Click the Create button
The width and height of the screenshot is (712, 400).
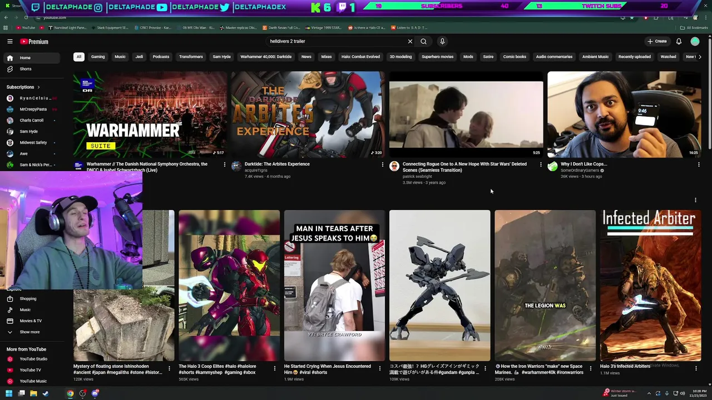pyautogui.click(x=657, y=42)
